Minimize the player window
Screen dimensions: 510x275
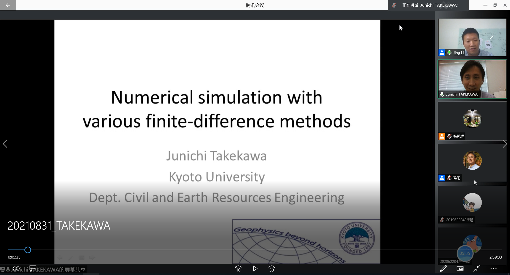[485, 5]
